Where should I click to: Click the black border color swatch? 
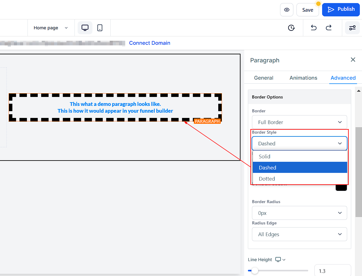341,187
